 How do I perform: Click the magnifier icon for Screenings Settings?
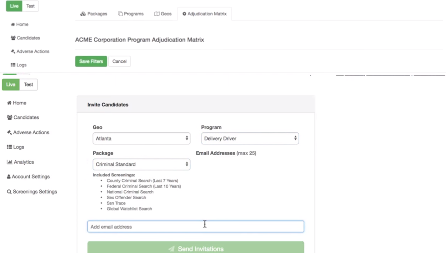tap(9, 192)
